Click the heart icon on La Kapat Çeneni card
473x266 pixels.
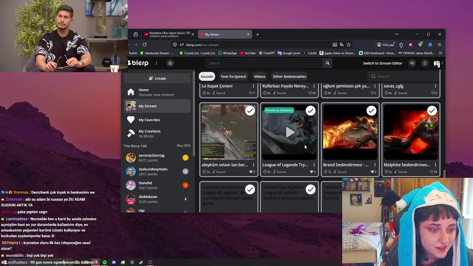[251, 93]
